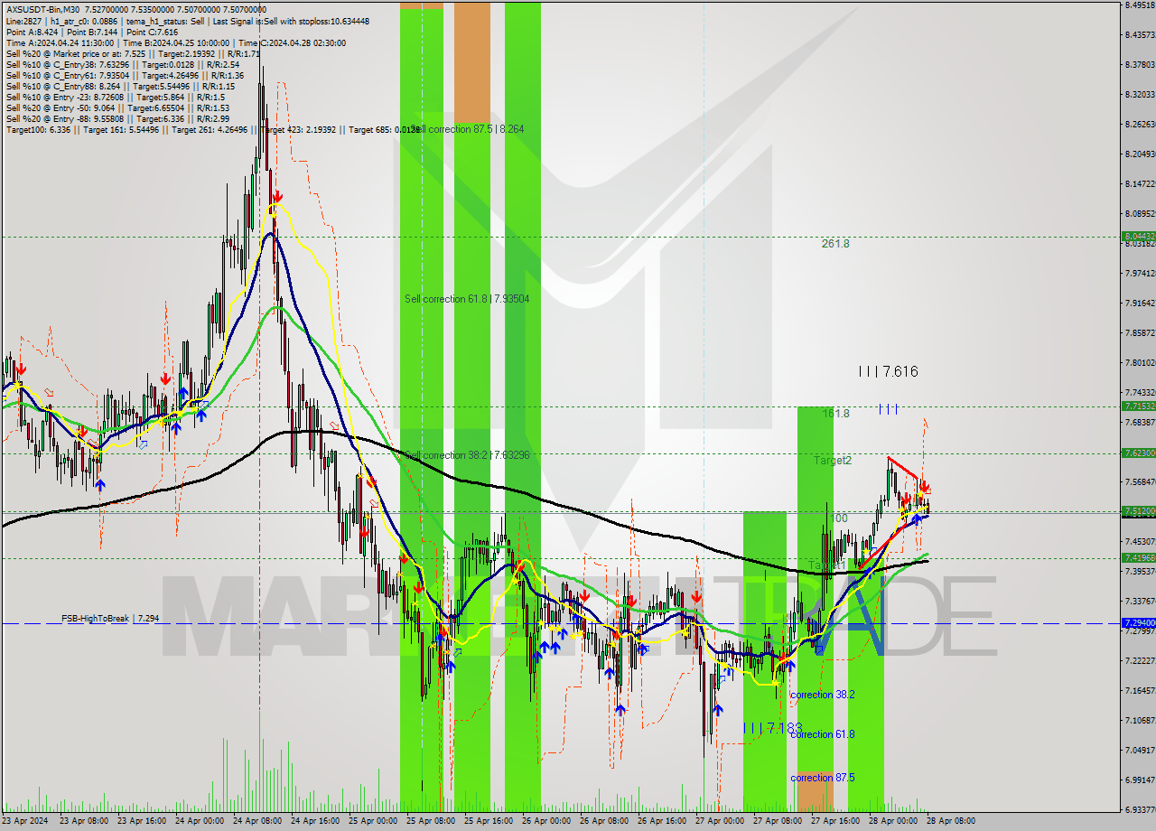
Task: Click the 'Sell correction 38.2 | 7.63296' label
Action: coord(467,455)
